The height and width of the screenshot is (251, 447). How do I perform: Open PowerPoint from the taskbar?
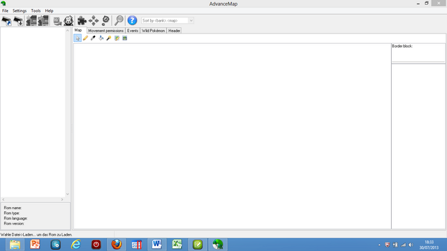pyautogui.click(x=35, y=245)
